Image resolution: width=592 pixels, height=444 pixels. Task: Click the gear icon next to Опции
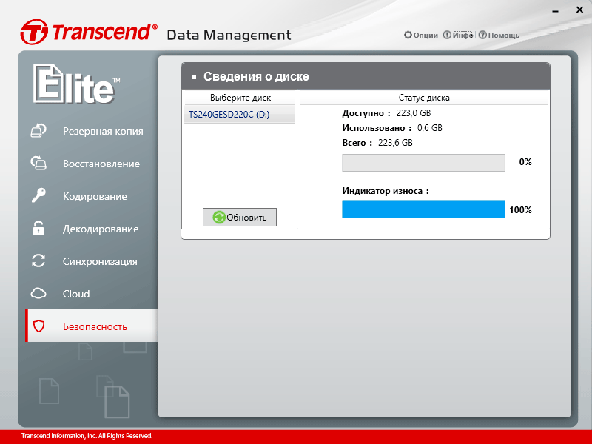(x=408, y=35)
